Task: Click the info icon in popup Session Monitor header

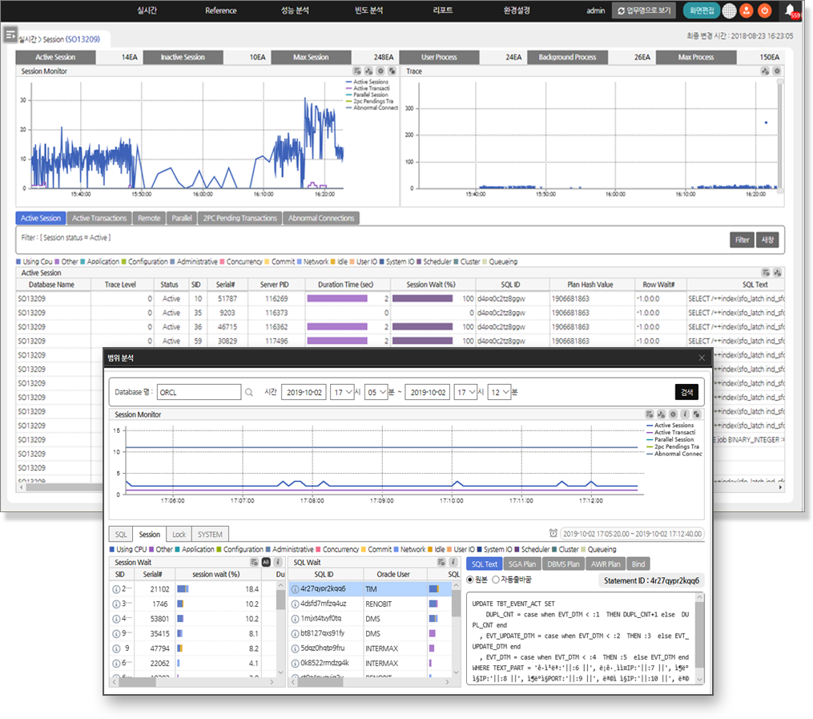Action: tap(685, 414)
